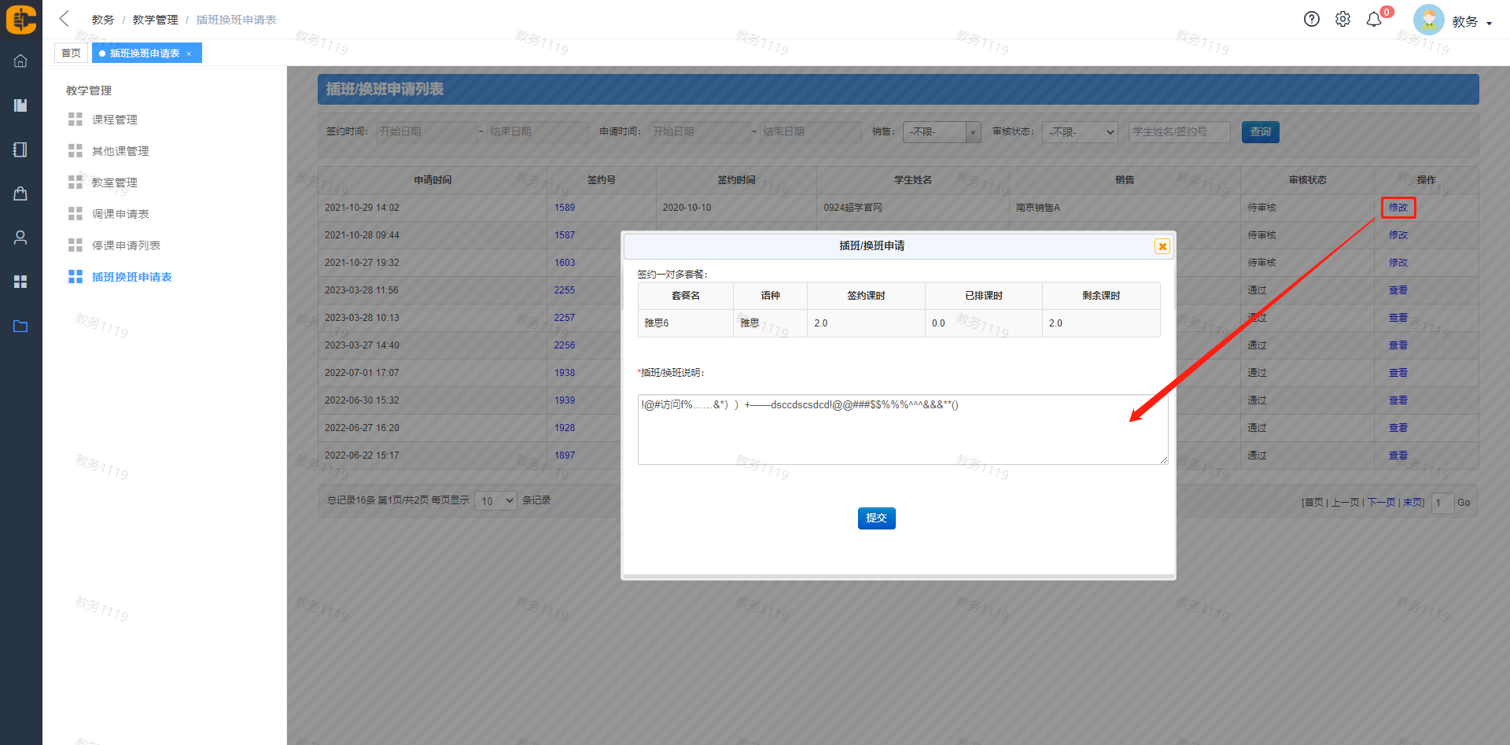The height and width of the screenshot is (745, 1510).
Task: Click the back arrow in header
Action: (x=64, y=19)
